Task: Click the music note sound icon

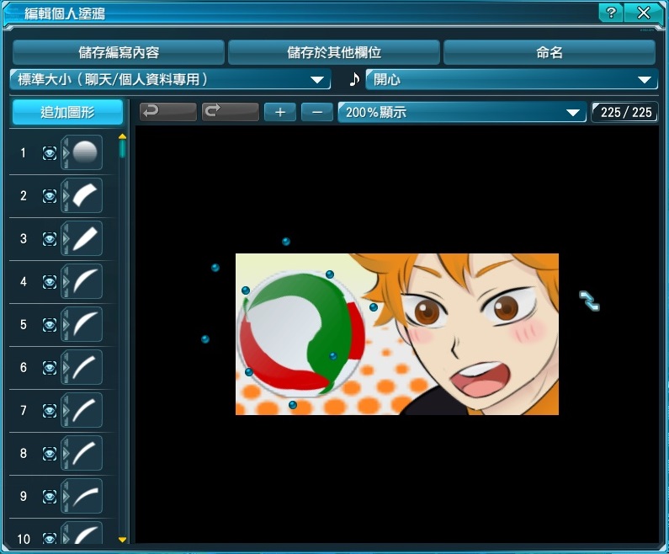Action: pyautogui.click(x=354, y=79)
